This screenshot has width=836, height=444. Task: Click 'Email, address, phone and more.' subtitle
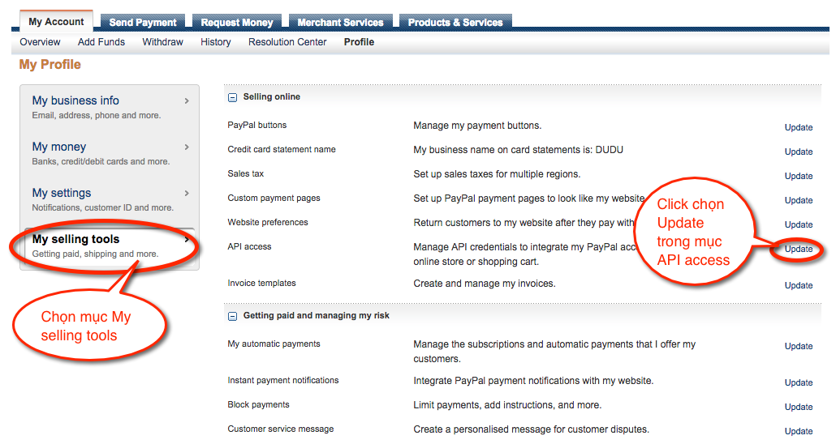[97, 116]
